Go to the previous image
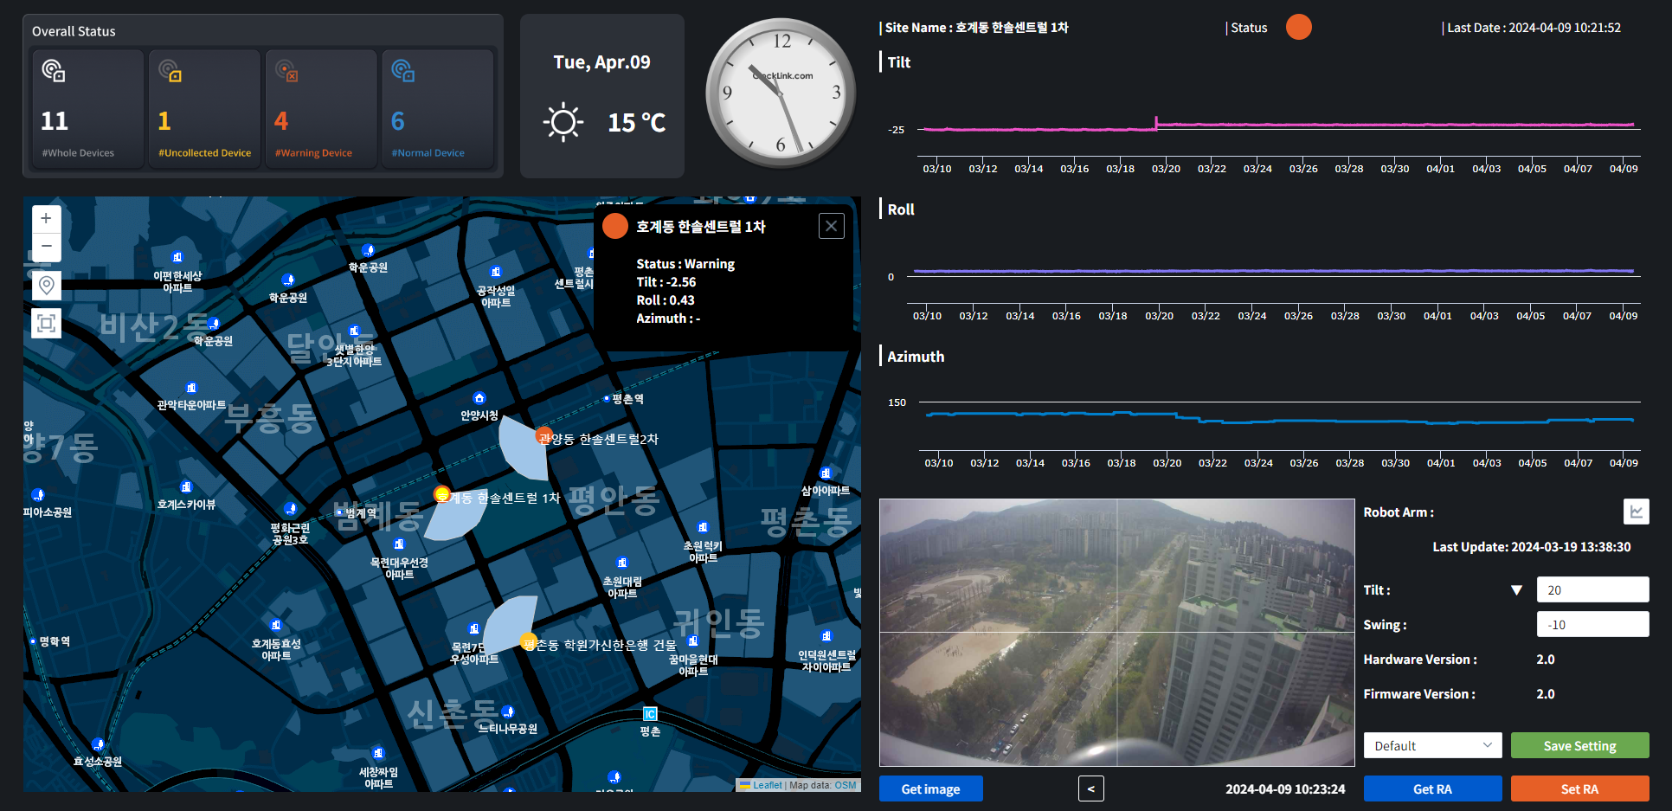This screenshot has width=1672, height=811. (1090, 788)
